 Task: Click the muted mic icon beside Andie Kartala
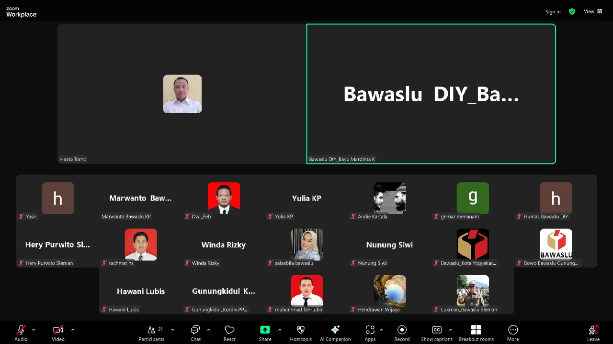353,216
